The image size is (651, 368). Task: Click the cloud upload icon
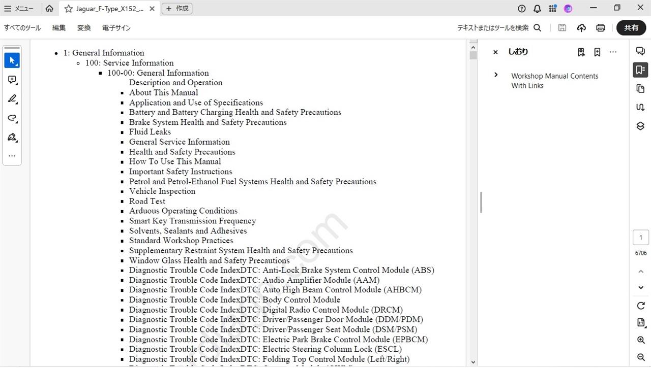tap(581, 28)
